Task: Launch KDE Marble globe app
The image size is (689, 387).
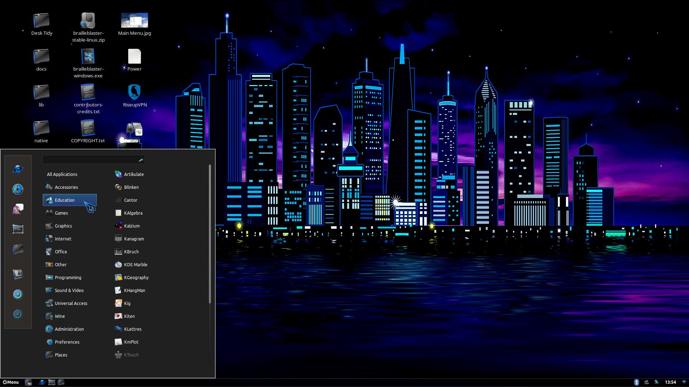Action: coord(136,264)
